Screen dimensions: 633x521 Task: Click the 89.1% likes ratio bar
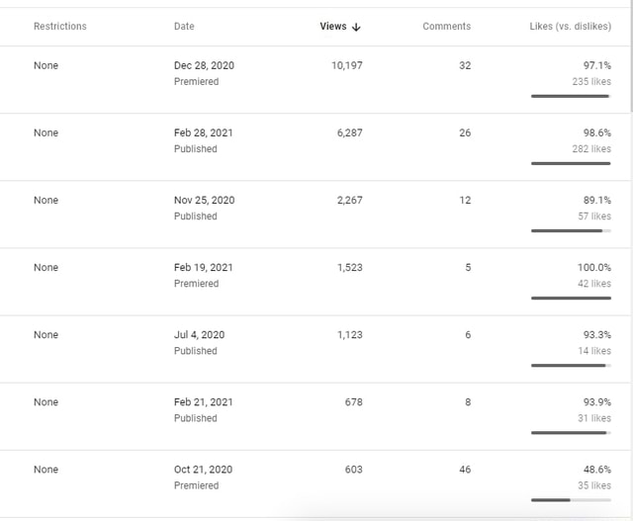point(571,230)
